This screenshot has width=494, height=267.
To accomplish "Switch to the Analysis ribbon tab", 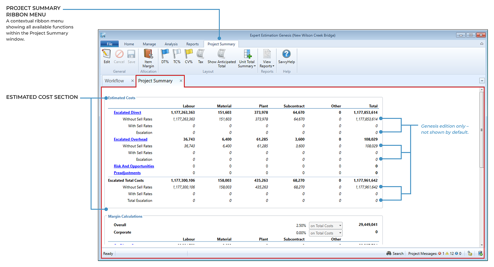I will tap(171, 44).
